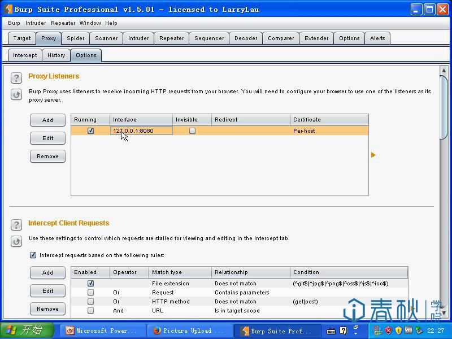Click the language bar restore icon
Image resolution: width=452 pixels, height=339 pixels.
pyautogui.click(x=356, y=328)
